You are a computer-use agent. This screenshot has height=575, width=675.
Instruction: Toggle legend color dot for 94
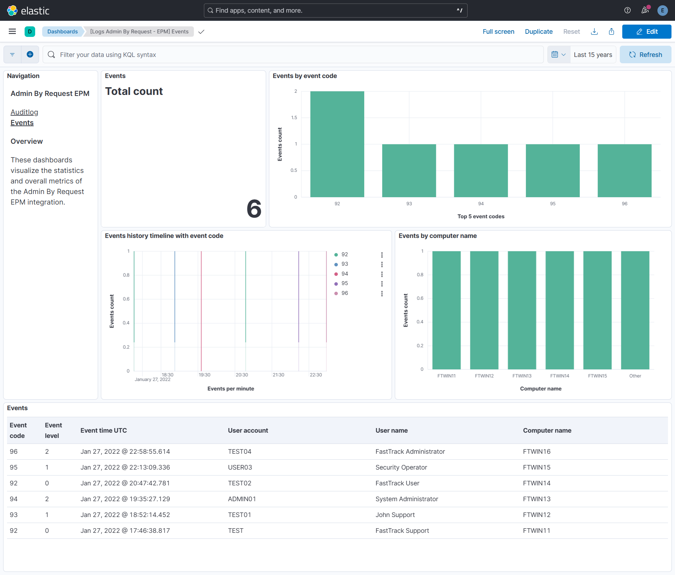336,274
